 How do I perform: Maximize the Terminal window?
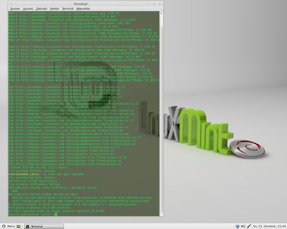[154, 3]
